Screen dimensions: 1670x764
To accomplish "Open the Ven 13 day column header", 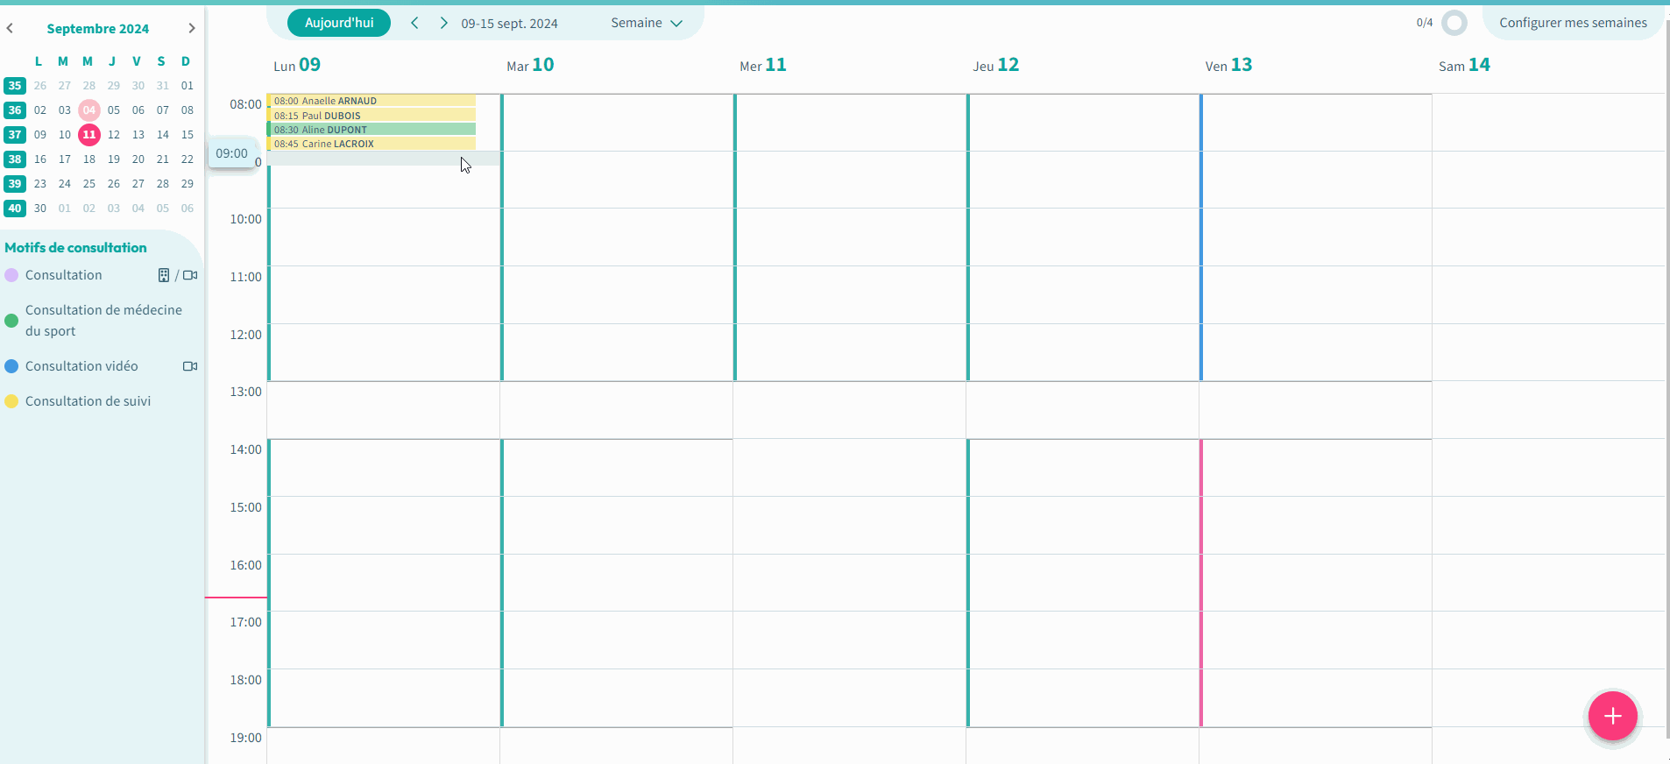I will pyautogui.click(x=1228, y=66).
